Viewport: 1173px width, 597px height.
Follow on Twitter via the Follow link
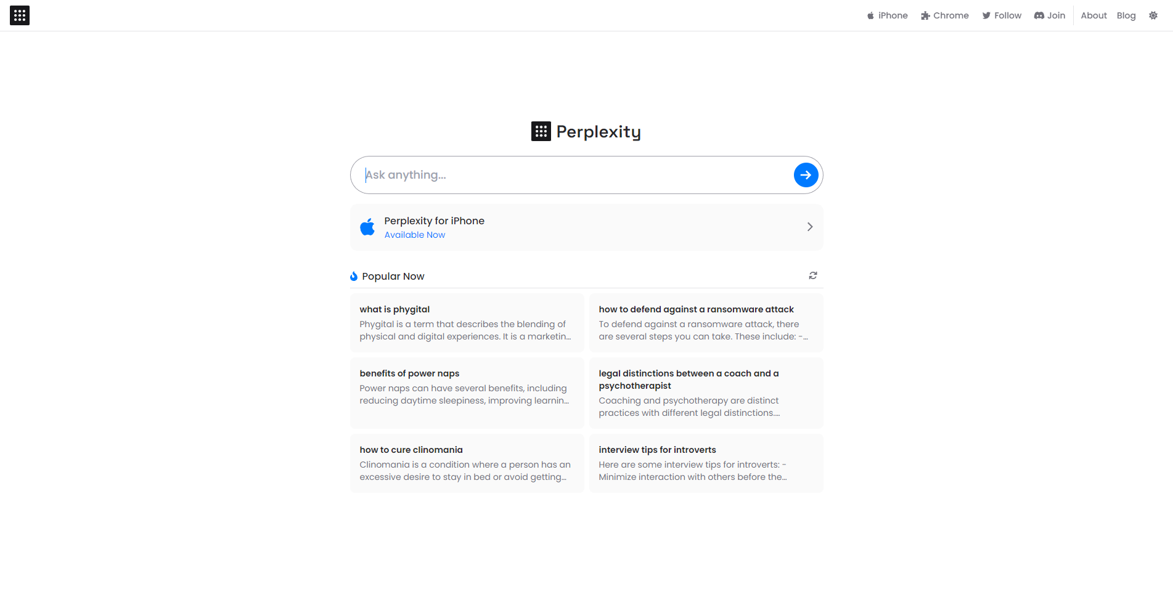(1002, 15)
